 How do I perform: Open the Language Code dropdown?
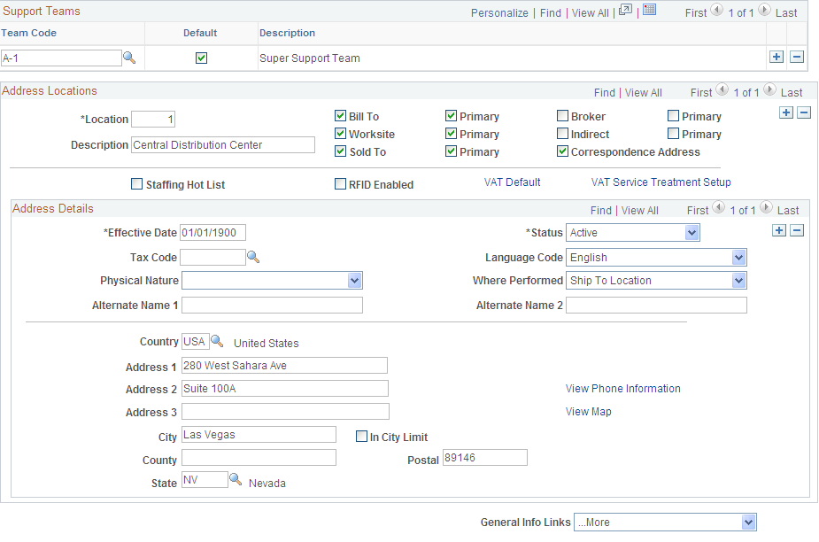(x=656, y=257)
